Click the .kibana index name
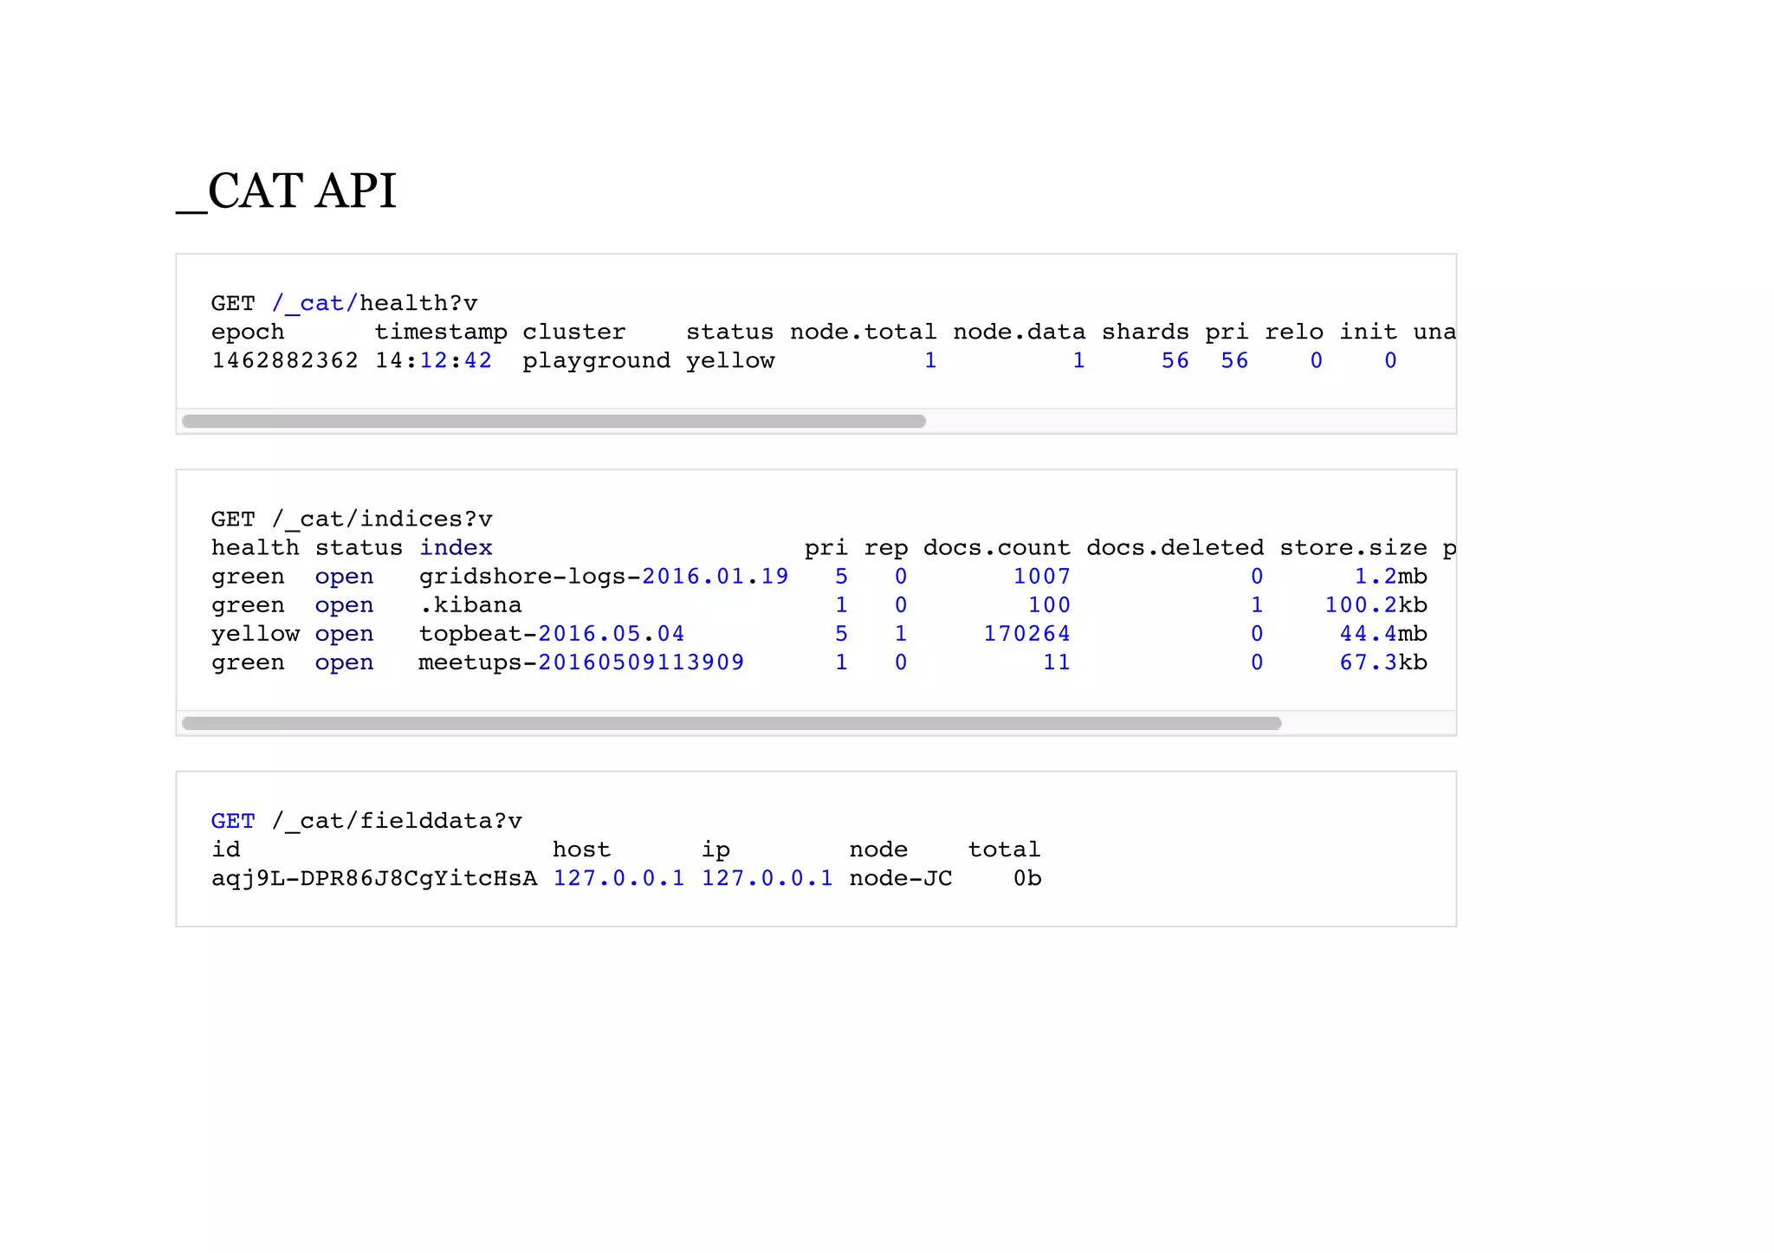Viewport: 1774px width, 1253px height. click(470, 605)
